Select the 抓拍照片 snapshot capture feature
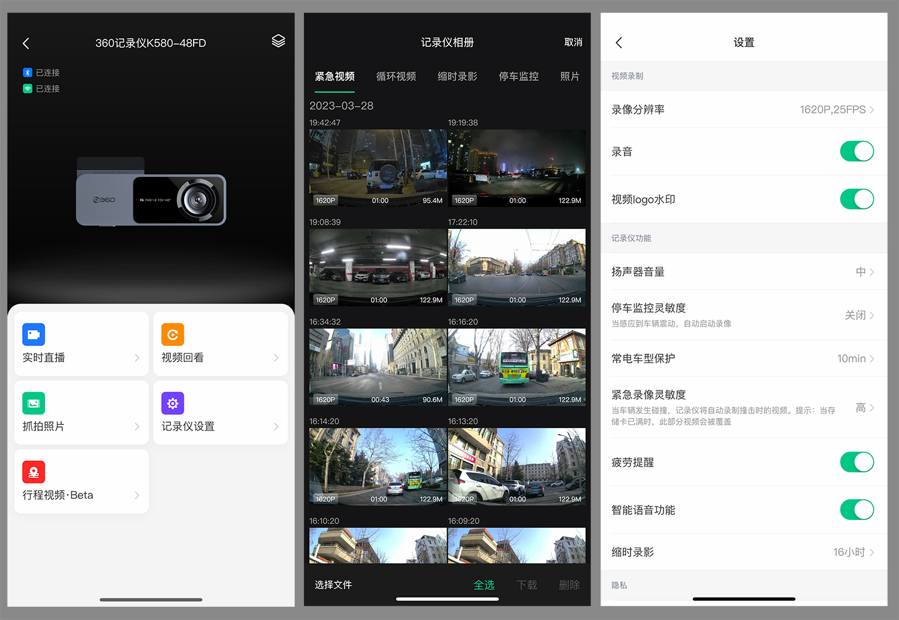This screenshot has width=899, height=620. 81,412
